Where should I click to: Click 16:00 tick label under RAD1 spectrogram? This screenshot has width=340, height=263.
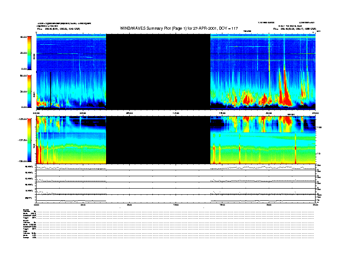[x=222, y=113]
